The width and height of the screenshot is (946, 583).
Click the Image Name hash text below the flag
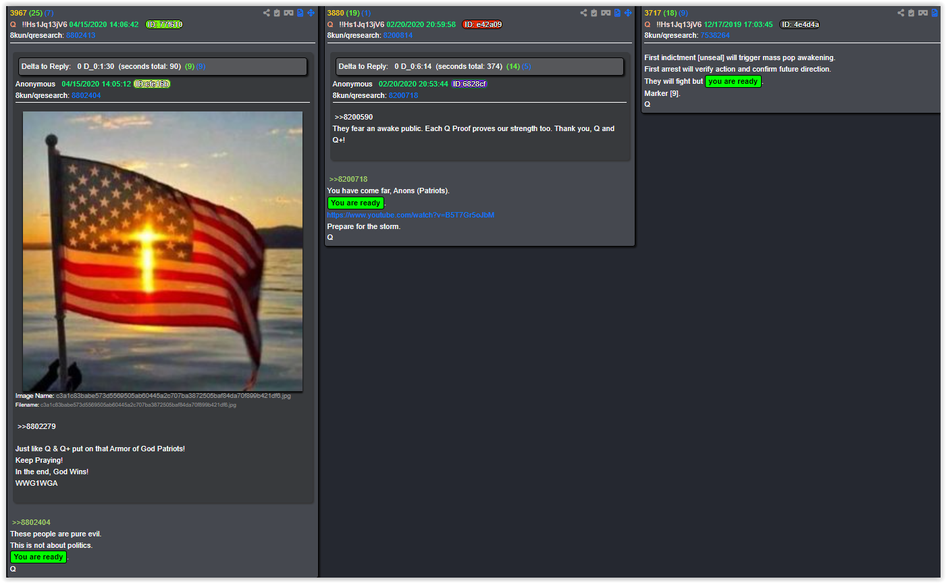[x=174, y=396]
